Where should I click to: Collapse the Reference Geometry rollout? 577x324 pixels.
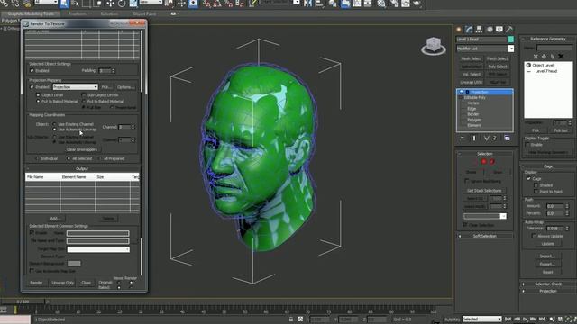pyautogui.click(x=548, y=39)
